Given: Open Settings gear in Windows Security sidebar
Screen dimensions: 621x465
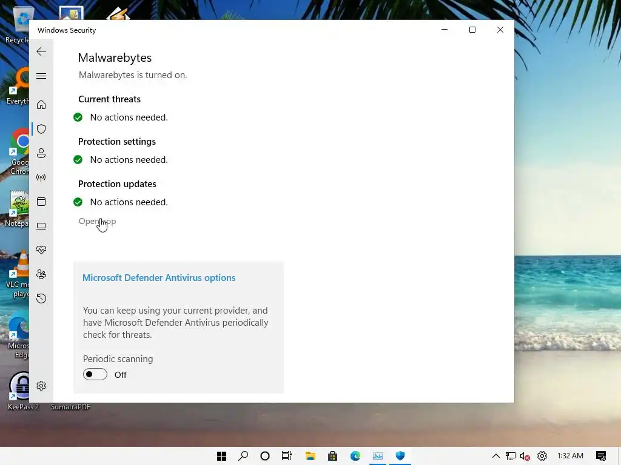Looking at the screenshot, I should click(41, 386).
